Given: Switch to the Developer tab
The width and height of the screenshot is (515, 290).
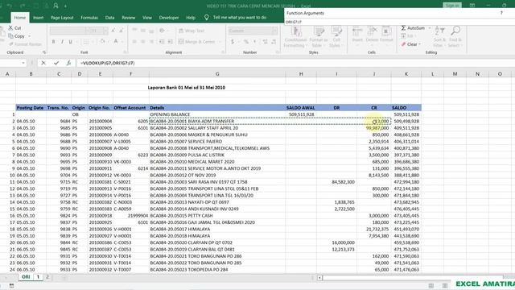Looking at the screenshot, I should (x=169, y=18).
